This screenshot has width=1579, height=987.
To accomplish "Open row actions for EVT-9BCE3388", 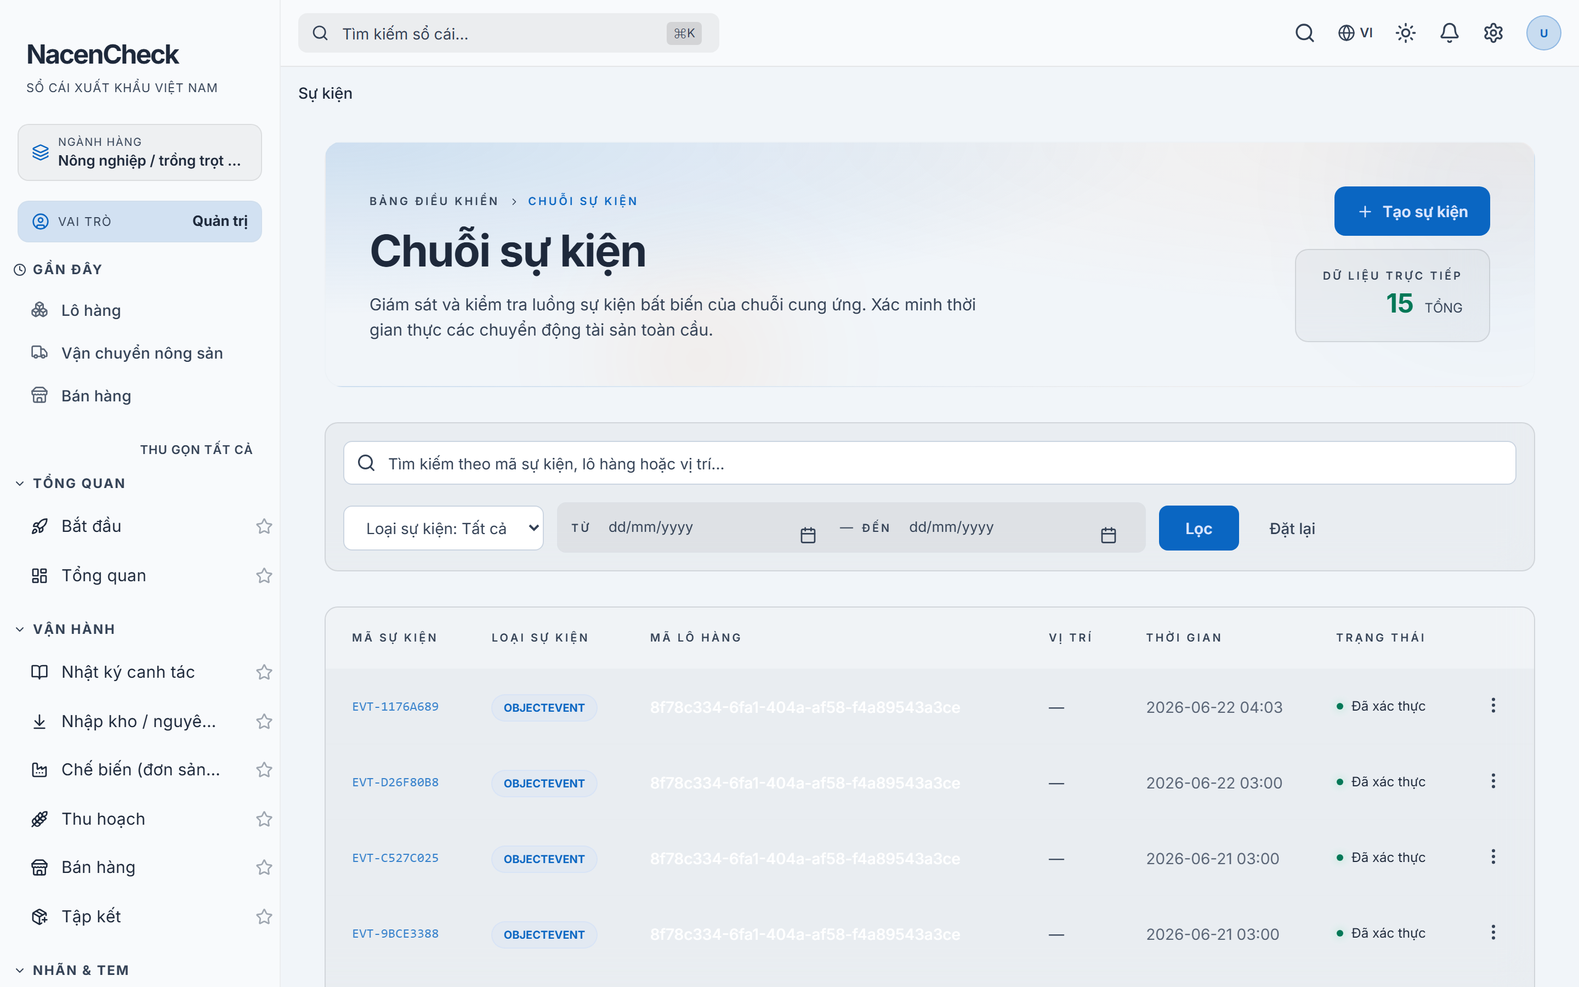I will coord(1493,933).
